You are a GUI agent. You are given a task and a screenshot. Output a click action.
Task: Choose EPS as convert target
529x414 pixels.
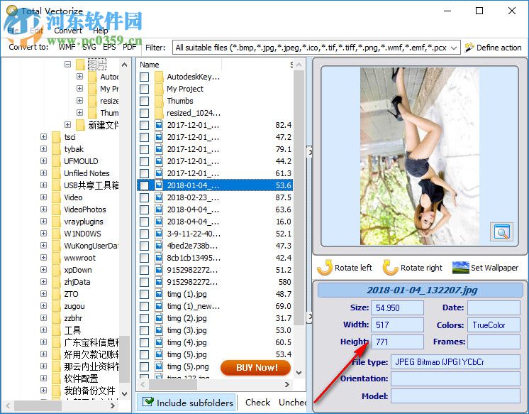[109, 47]
